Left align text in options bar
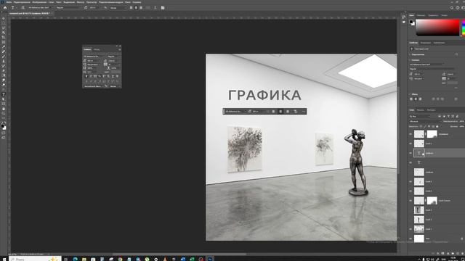465x261 pixels. [x=131, y=8]
